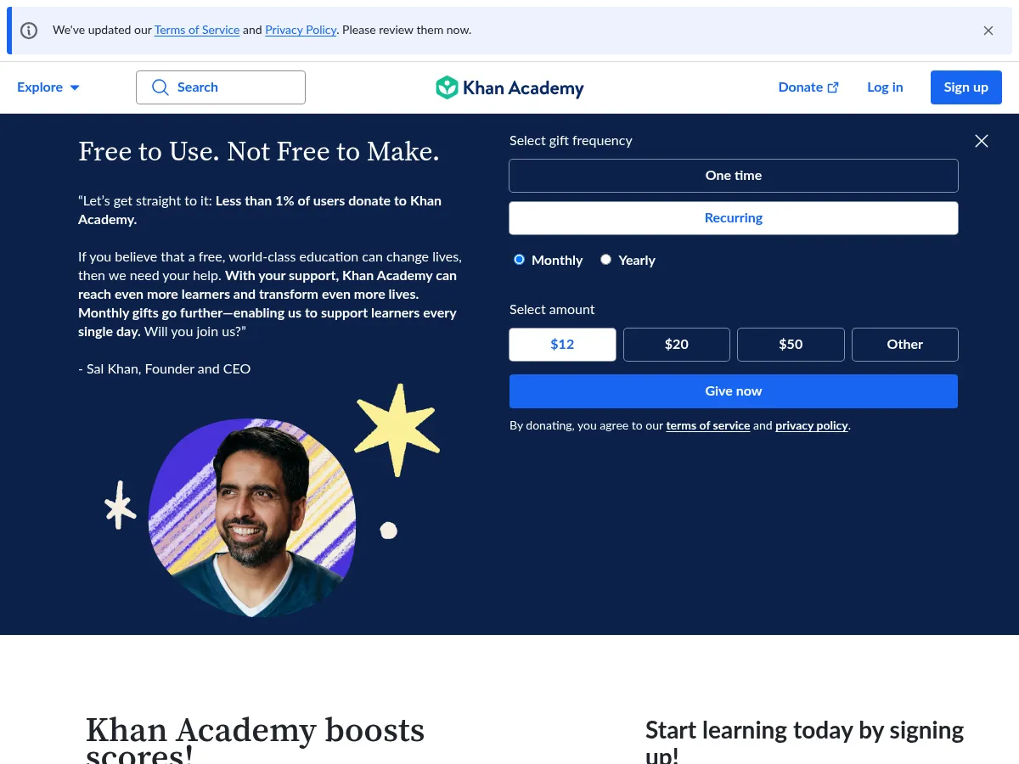Dismiss the Terms of Service update banner
Viewport: 1019px width, 764px height.
point(988,30)
